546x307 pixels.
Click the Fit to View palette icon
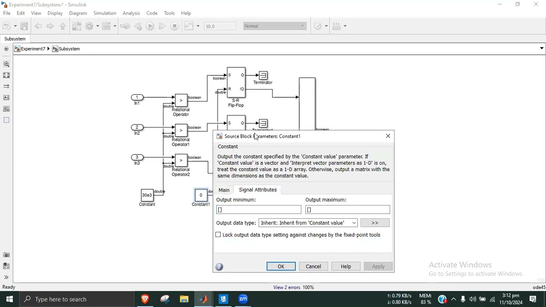click(6, 75)
